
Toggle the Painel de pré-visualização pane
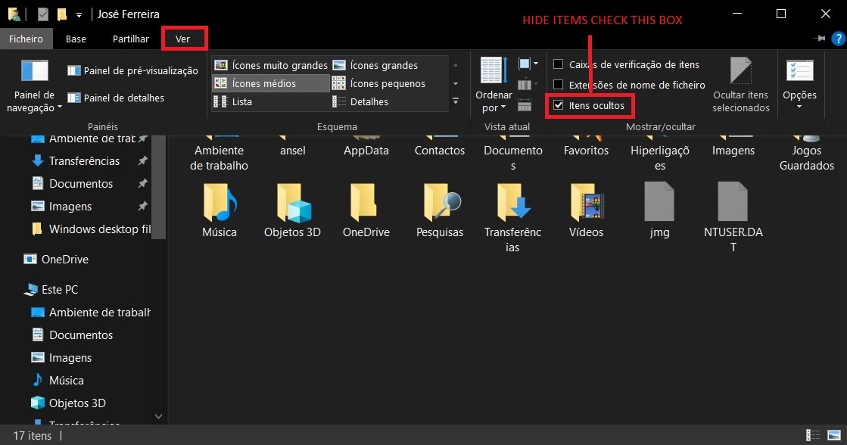coord(132,70)
